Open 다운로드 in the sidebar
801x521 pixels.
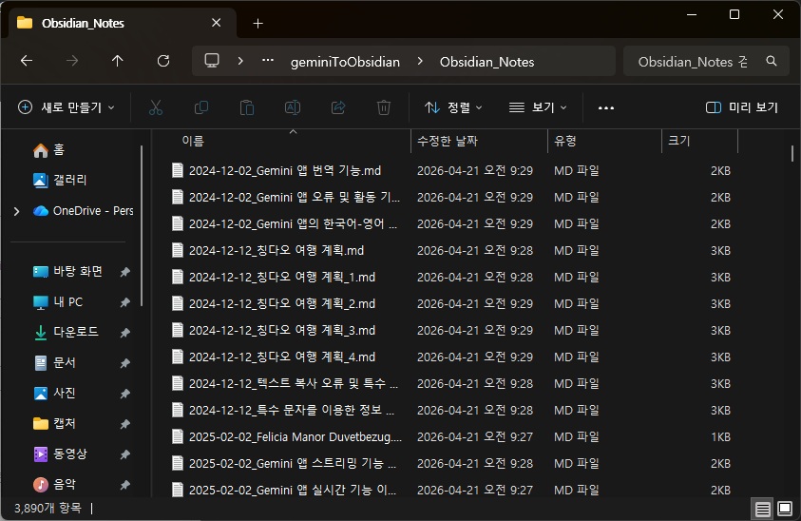(x=66, y=332)
